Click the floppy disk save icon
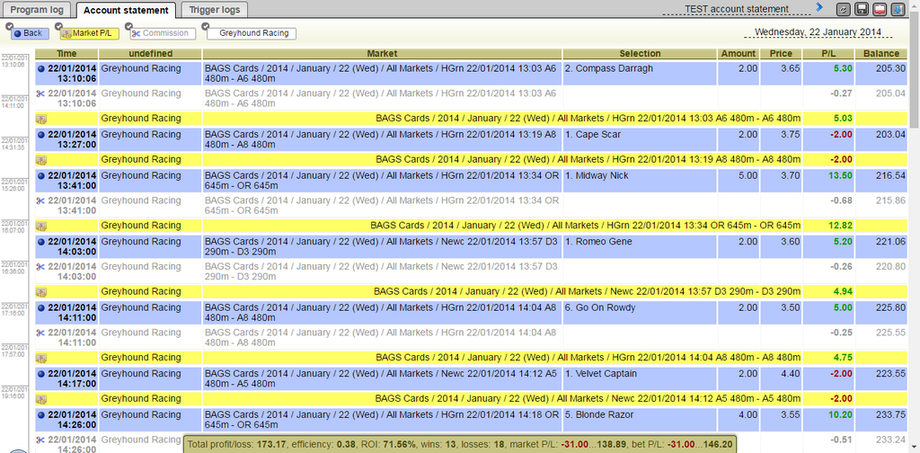The width and height of the screenshot is (920, 453). click(x=862, y=9)
